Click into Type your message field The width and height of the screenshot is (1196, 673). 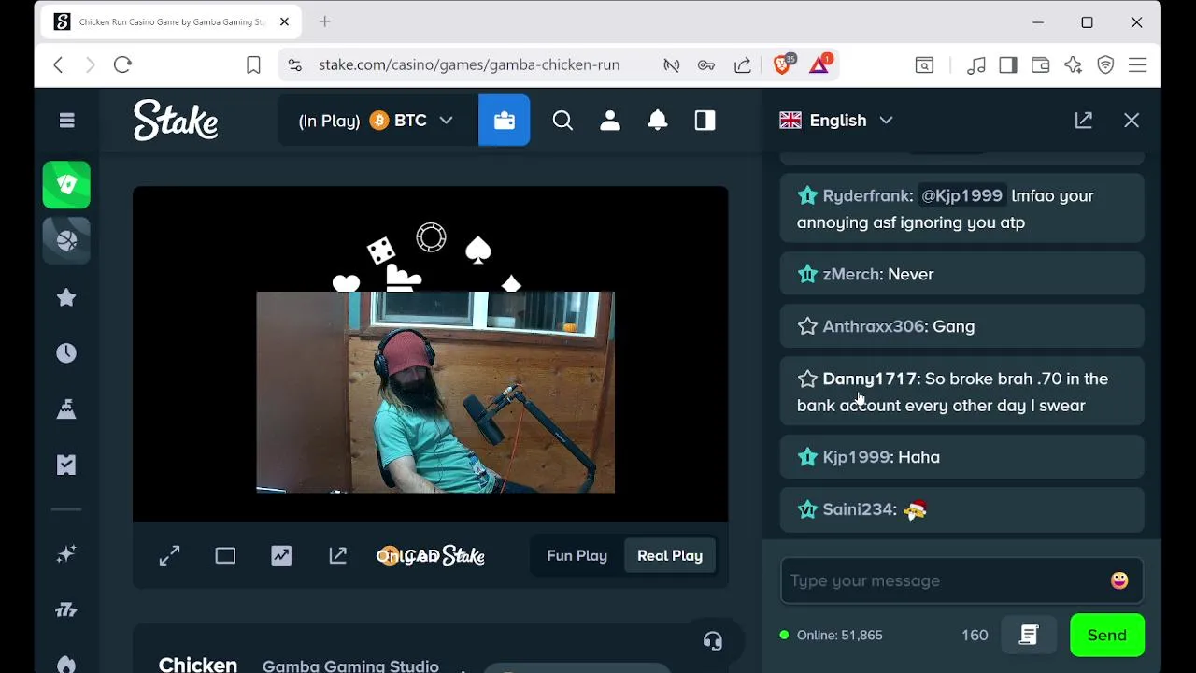click(944, 580)
